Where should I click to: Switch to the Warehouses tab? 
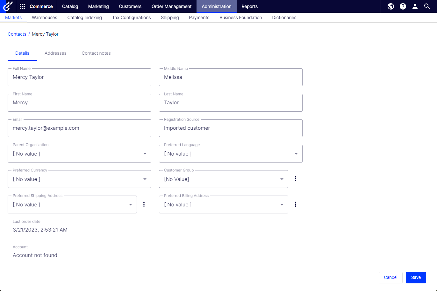[x=45, y=17]
